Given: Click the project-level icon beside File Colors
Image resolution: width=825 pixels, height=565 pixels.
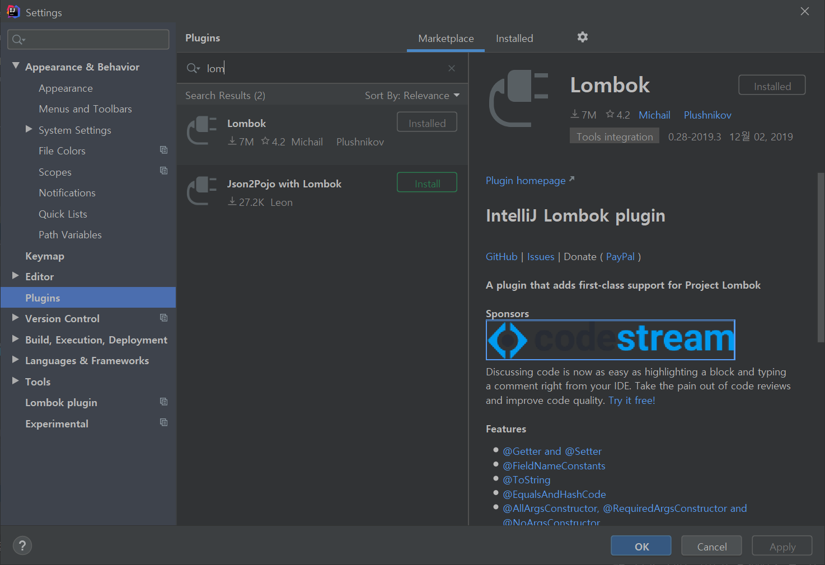Looking at the screenshot, I should click(x=163, y=150).
